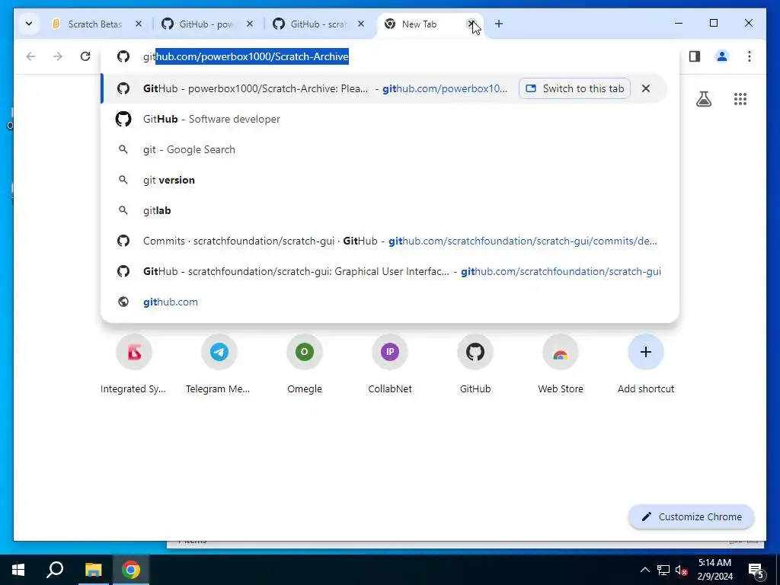Viewport: 780px width, 585px height.
Task: Show hidden system tray icons
Action: [x=644, y=570]
